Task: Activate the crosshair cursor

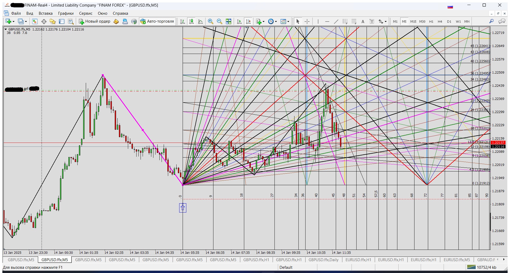Action: point(307,22)
